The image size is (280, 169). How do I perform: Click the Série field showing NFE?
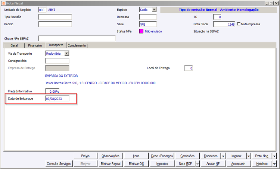pyautogui.click(x=148, y=24)
